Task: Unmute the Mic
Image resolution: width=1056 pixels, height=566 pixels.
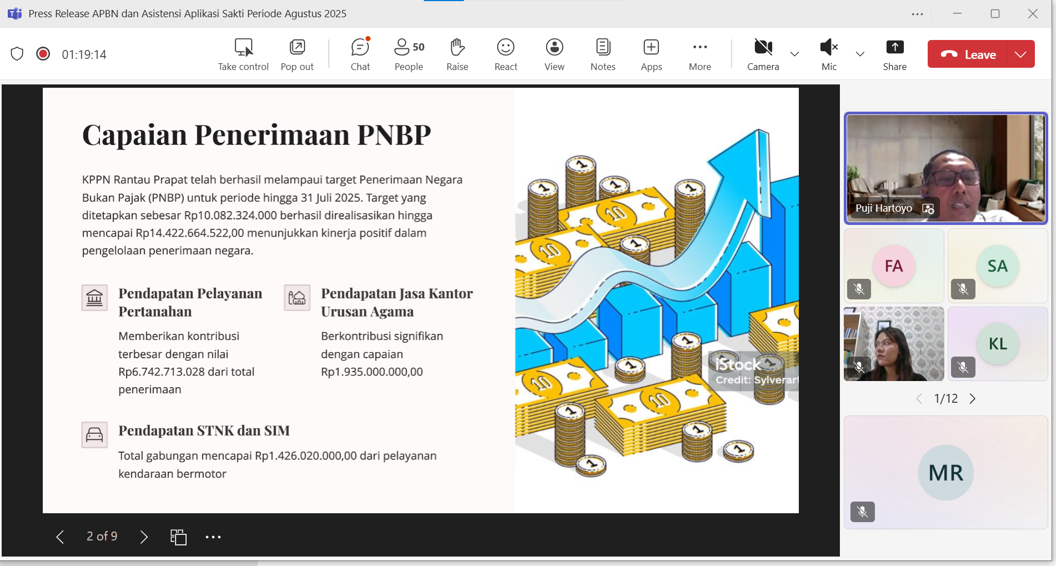Action: [x=829, y=54]
